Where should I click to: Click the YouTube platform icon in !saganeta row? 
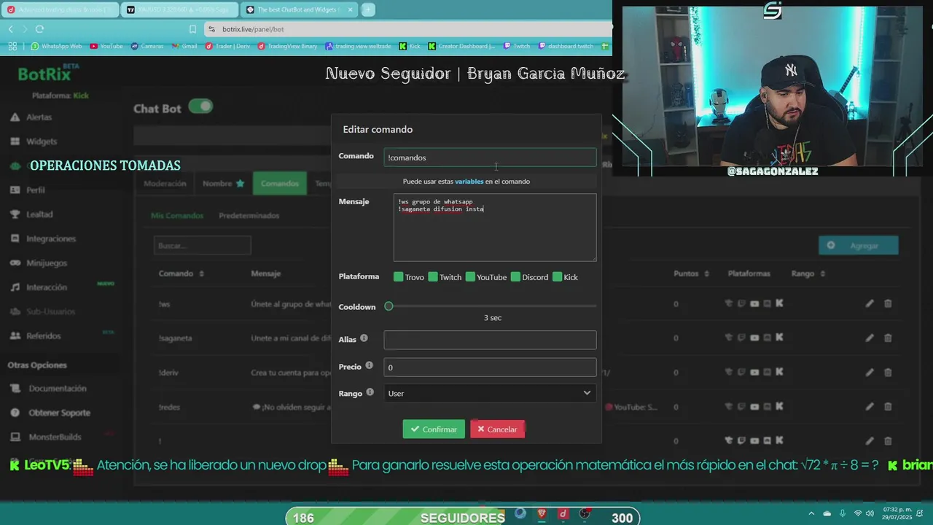tap(754, 338)
